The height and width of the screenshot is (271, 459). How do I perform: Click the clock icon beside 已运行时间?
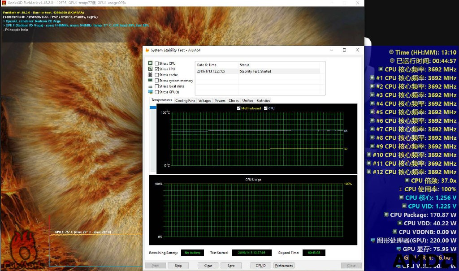tap(392, 60)
